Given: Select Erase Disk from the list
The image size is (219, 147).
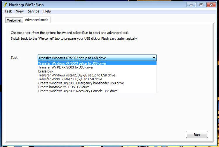Looking at the screenshot, I should click(97, 71).
